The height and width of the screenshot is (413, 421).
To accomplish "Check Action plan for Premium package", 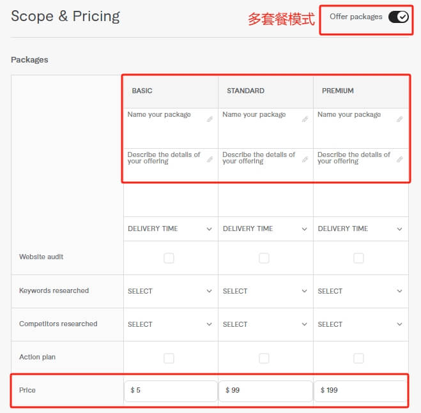I will click(358, 358).
